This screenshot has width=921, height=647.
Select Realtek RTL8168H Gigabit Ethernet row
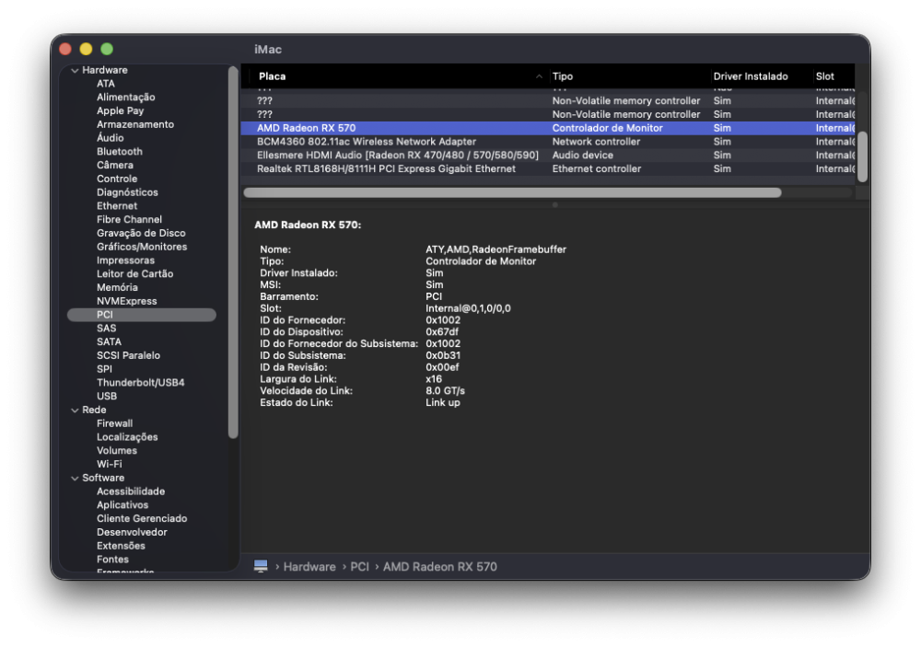(x=547, y=168)
